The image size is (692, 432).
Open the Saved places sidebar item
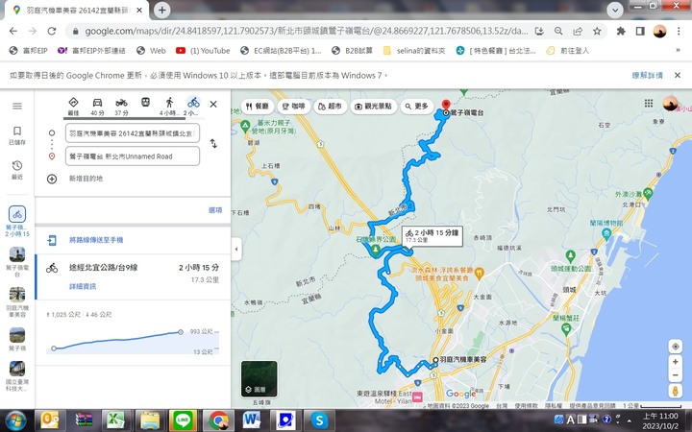(x=17, y=135)
